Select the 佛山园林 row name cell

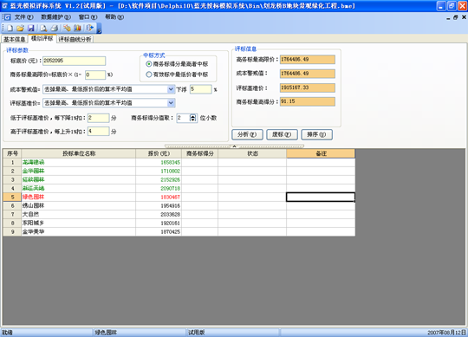79,205
